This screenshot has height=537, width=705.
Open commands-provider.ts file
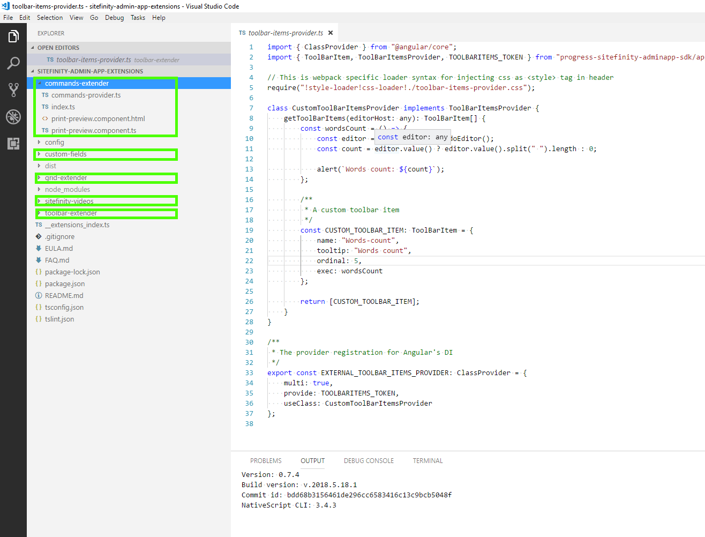86,95
